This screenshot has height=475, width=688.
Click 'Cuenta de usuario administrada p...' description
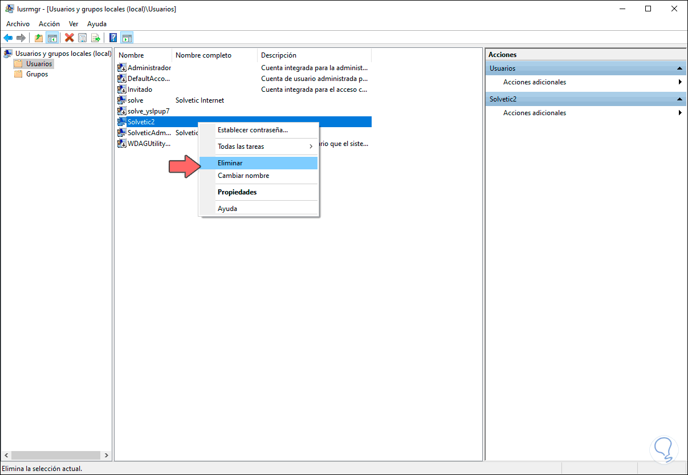click(315, 79)
